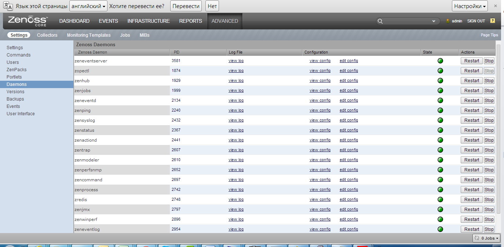Click green state indicator for zenjmx

click(x=440, y=210)
